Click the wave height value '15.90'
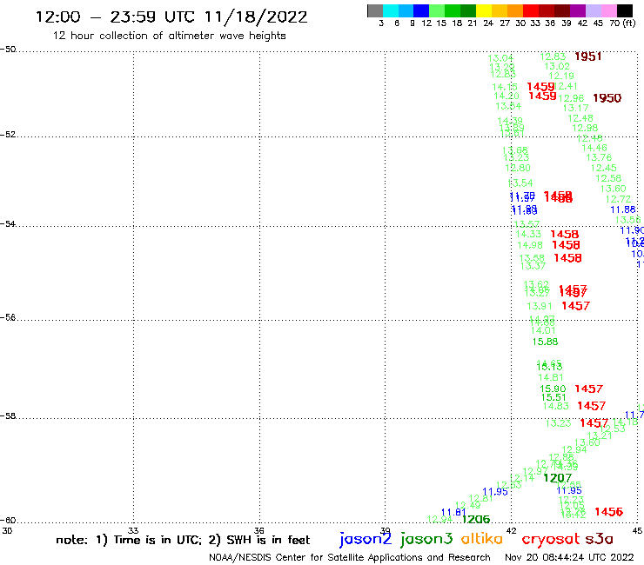Image resolution: width=644 pixels, height=565 pixels. 553,389
